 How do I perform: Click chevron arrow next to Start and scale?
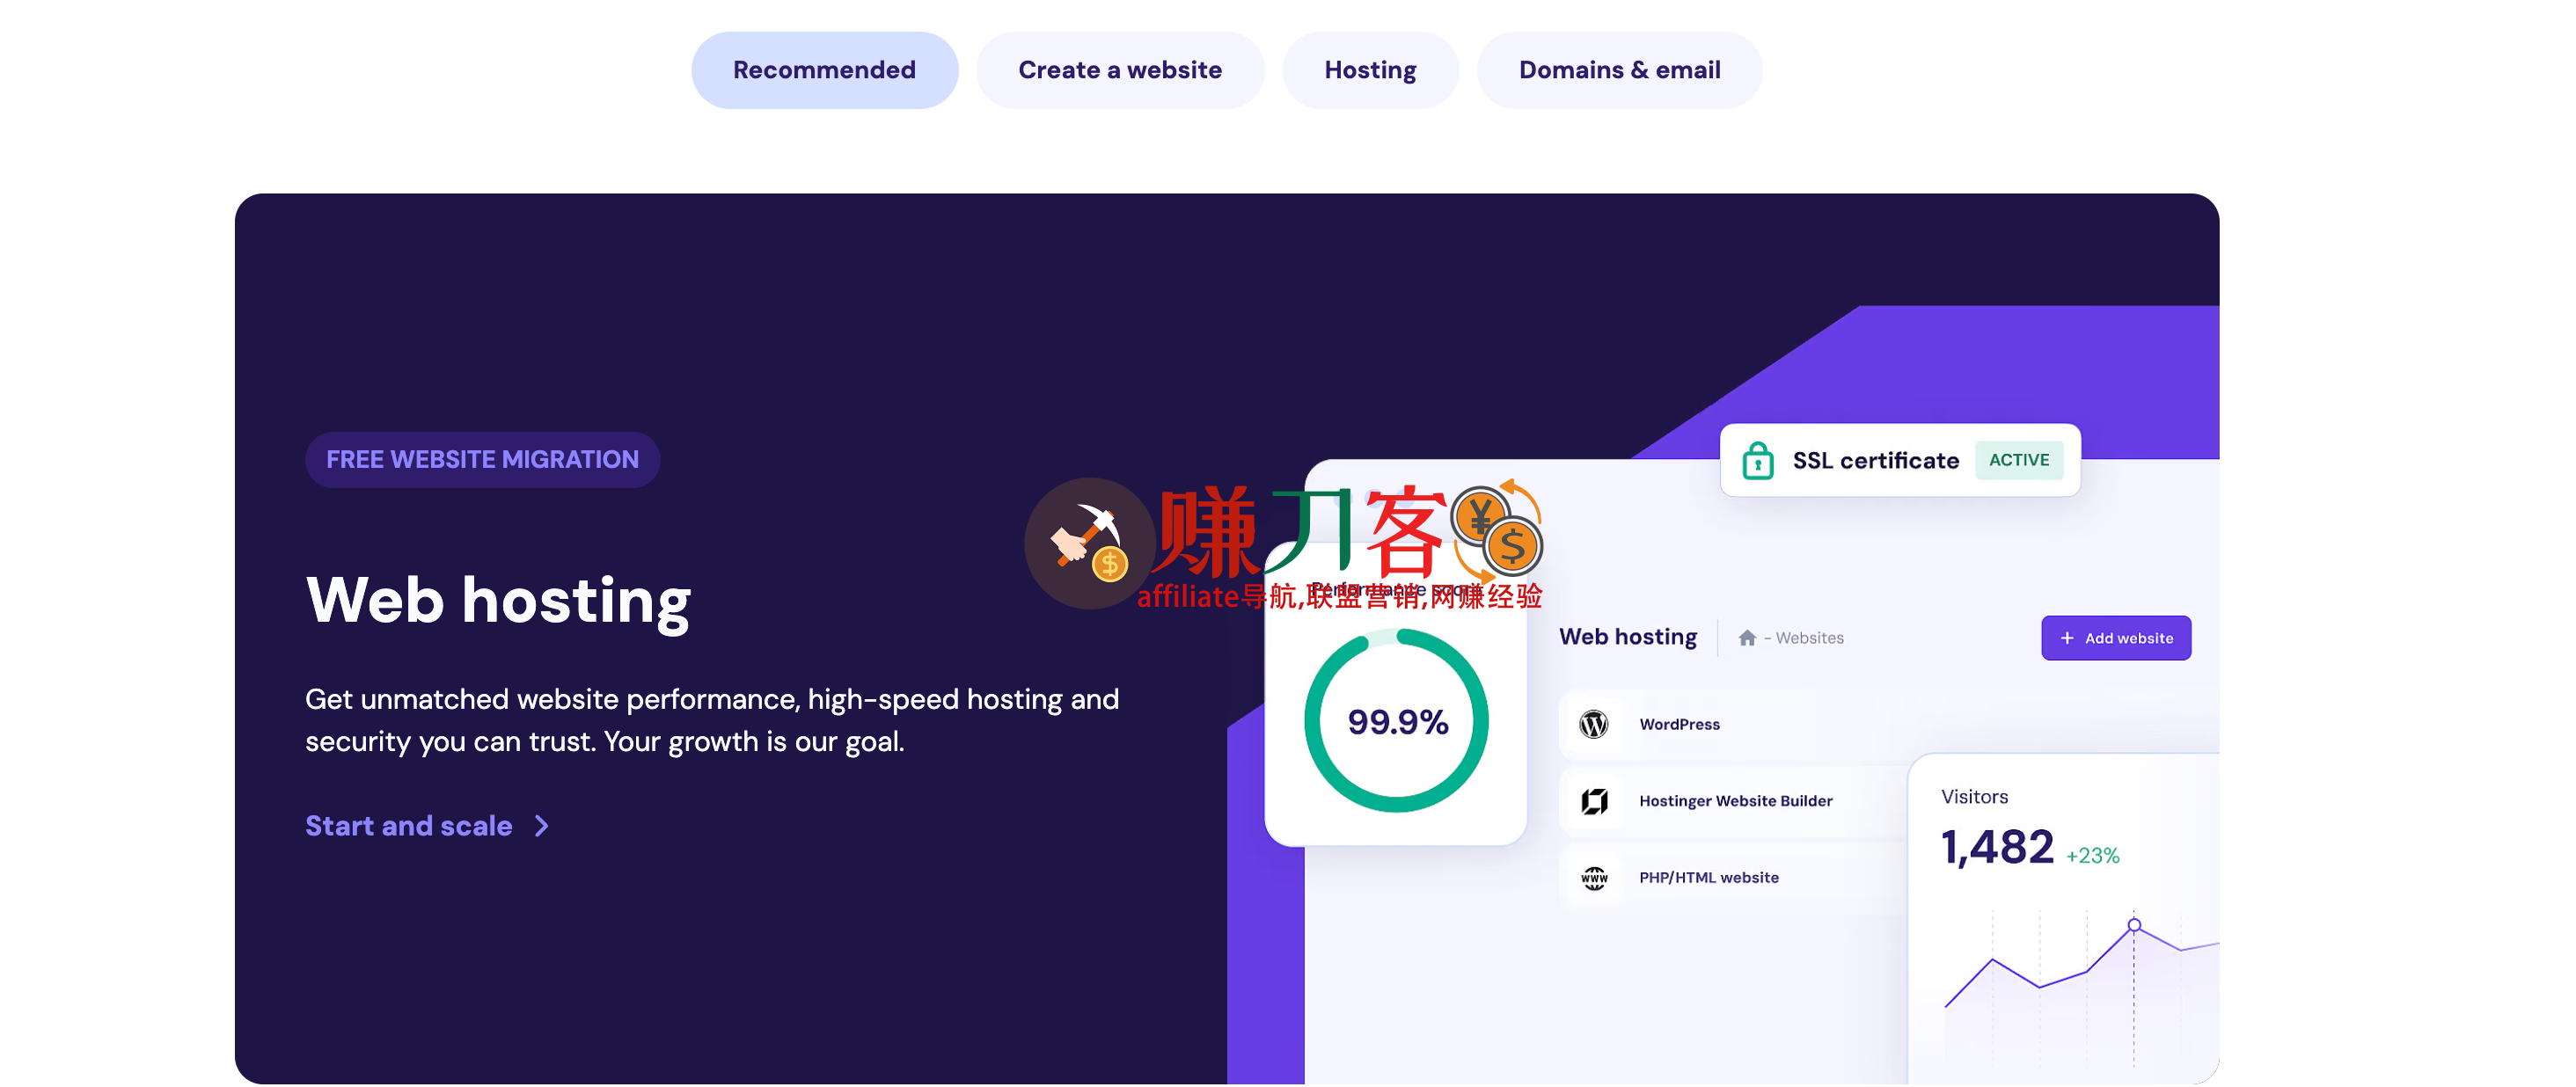(541, 826)
